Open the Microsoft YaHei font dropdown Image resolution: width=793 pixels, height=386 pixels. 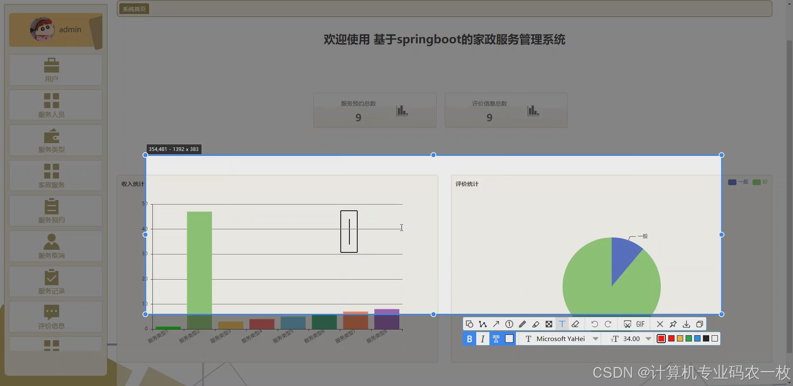pos(596,339)
